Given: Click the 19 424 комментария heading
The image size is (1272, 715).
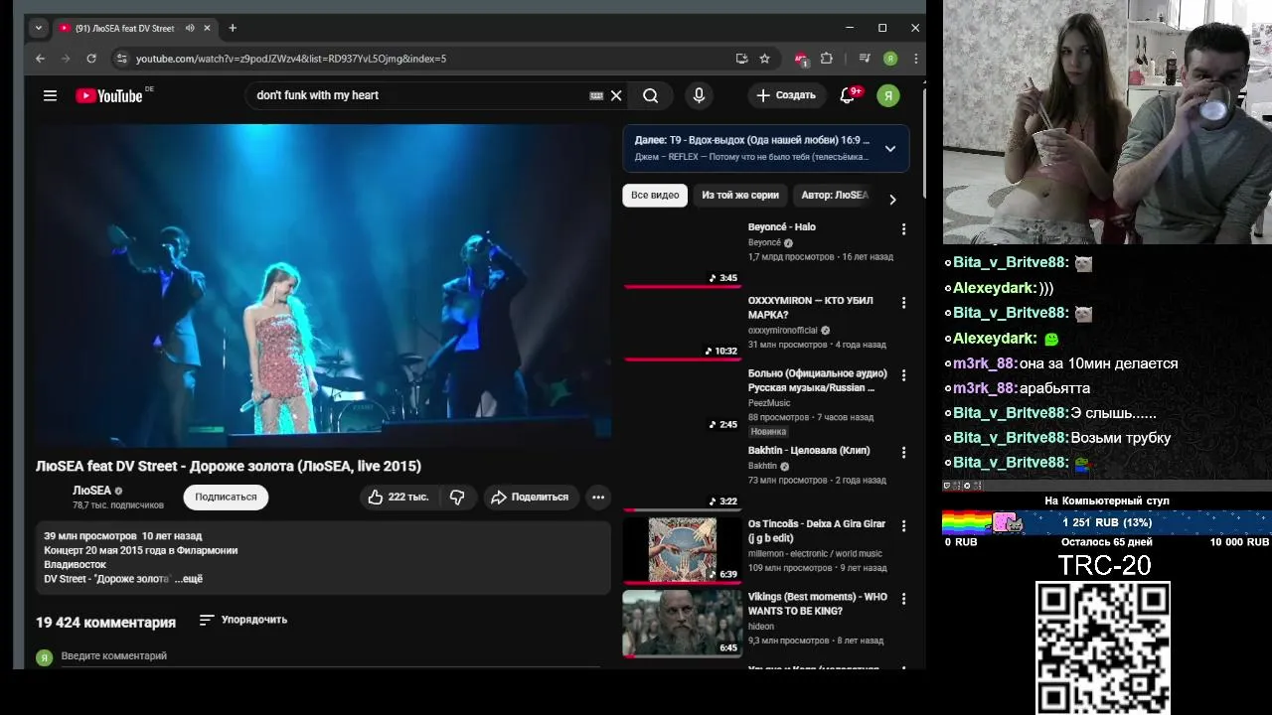Looking at the screenshot, I should 105,623.
